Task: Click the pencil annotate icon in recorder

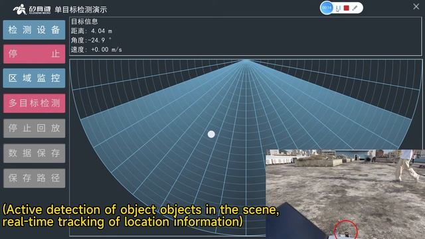Action: (355, 8)
